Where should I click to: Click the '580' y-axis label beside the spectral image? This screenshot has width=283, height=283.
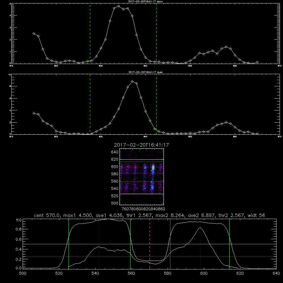(x=115, y=174)
